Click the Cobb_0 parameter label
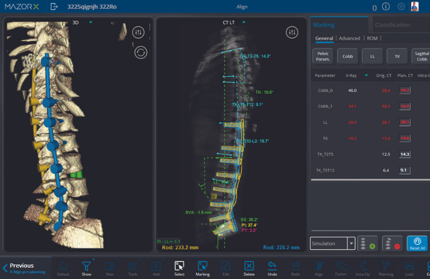The width and height of the screenshot is (430, 279). [325, 90]
